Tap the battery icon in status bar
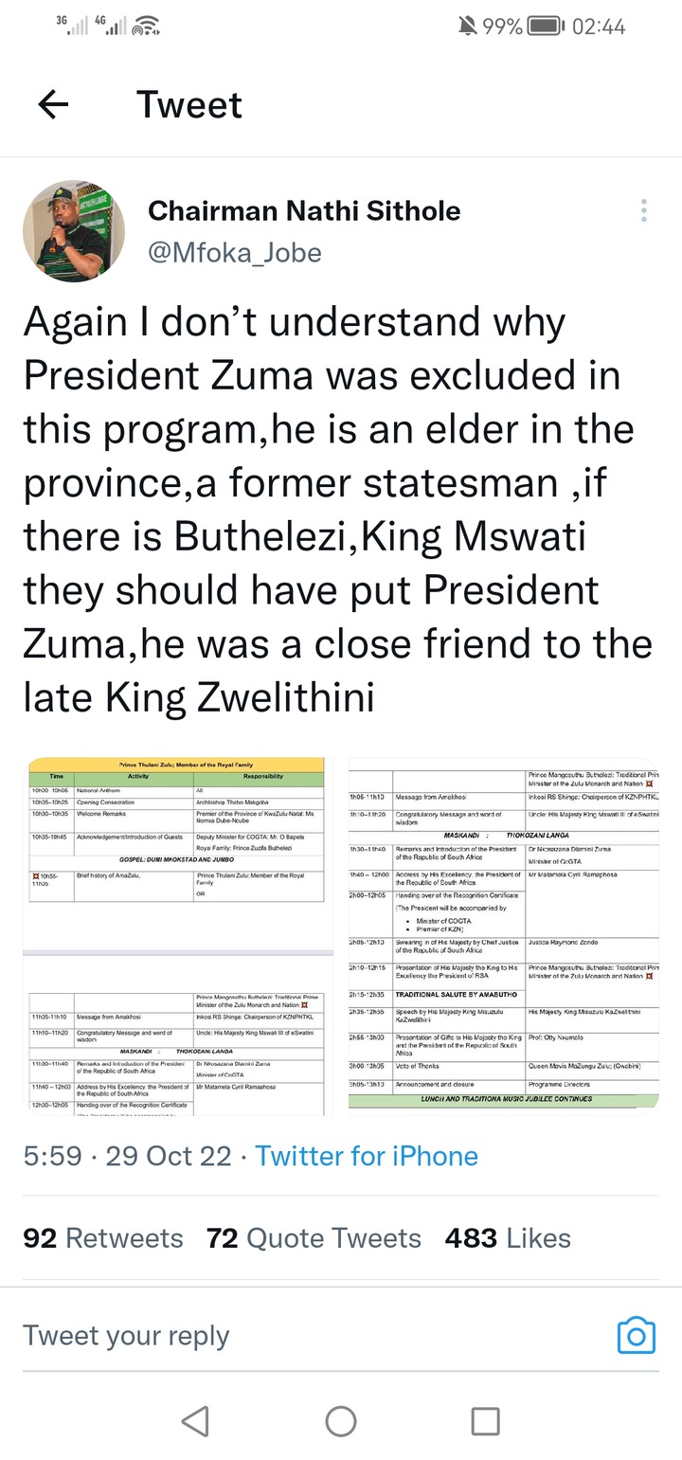Viewport: 682px width, 1460px height. coord(547,27)
